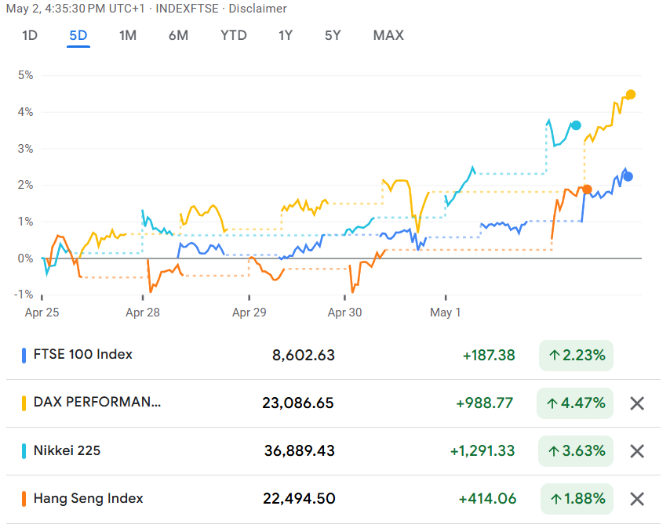670x524 pixels.
Task: Open the FTSE 100 Index row
Action: 333,356
